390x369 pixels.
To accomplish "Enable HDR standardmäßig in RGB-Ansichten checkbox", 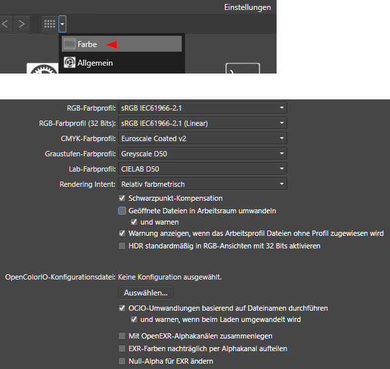I will (x=122, y=246).
